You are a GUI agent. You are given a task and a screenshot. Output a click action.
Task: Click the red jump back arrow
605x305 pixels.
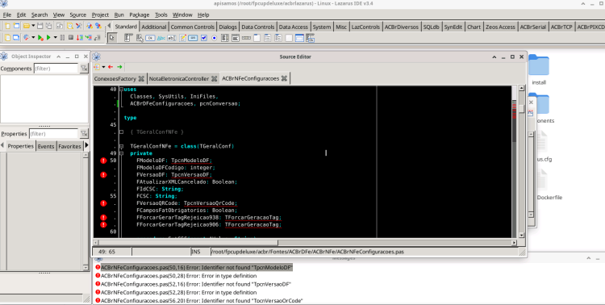pos(111,67)
